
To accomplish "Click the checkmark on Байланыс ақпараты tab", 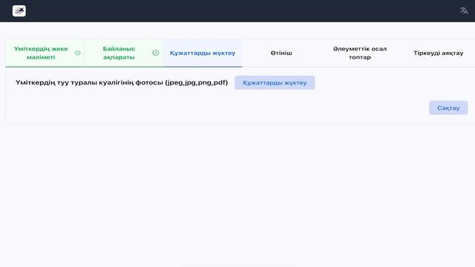I will click(x=155, y=53).
